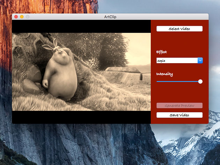The image size is (220, 165).
Task: Click the ArtClip window title
Action: point(110,17)
